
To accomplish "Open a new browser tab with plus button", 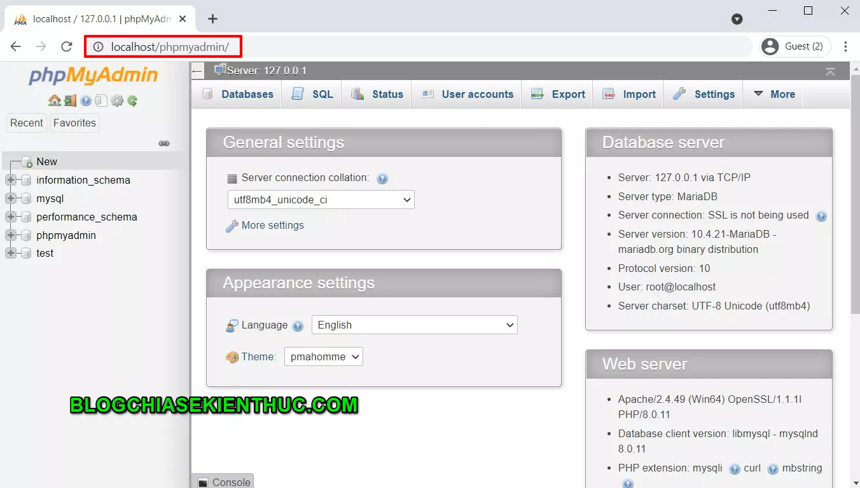I will pos(212,19).
